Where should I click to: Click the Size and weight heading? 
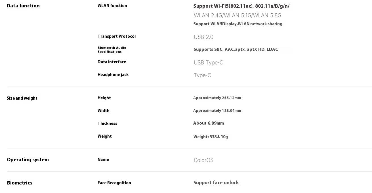pos(22,98)
